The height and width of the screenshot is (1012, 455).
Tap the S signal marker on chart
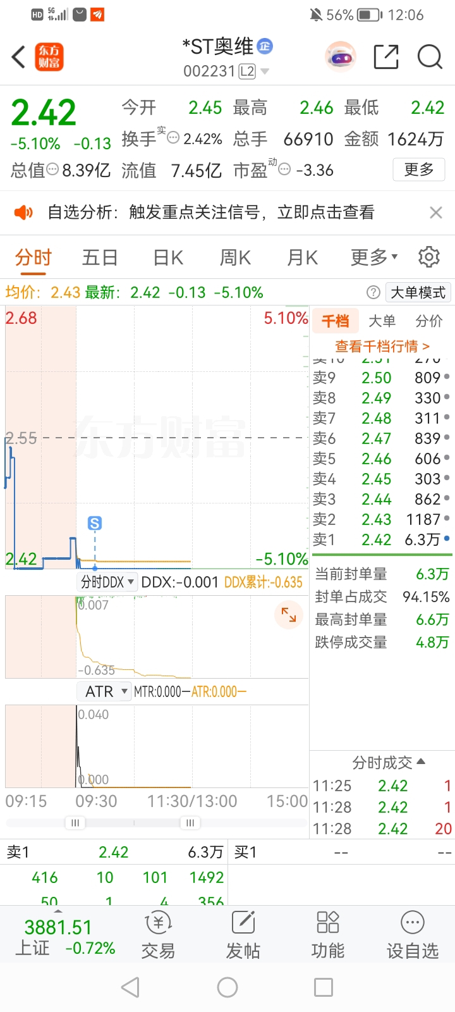[94, 523]
